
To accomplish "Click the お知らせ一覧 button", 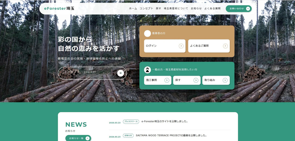I will coord(78,138).
